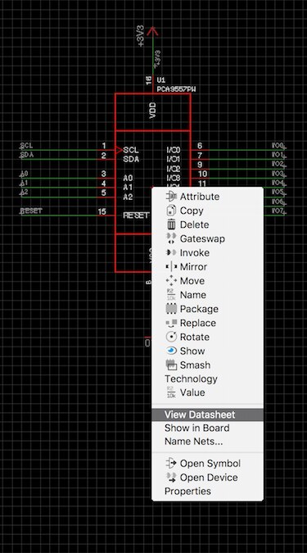Select the U1 part name label
307x553 pixels.
tap(161, 80)
